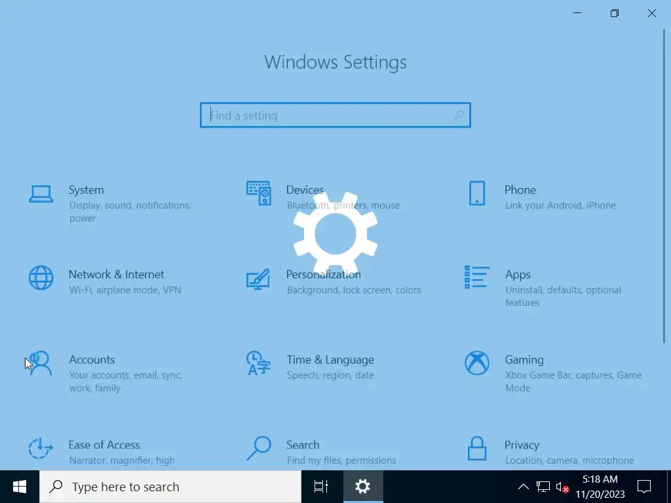Click the Accounts heading
The image size is (671, 503).
(x=92, y=360)
